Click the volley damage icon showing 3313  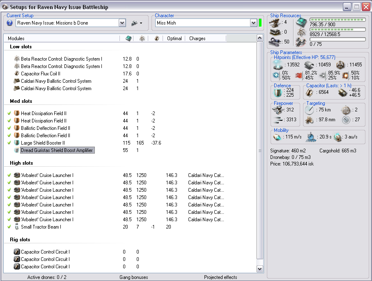click(x=278, y=120)
